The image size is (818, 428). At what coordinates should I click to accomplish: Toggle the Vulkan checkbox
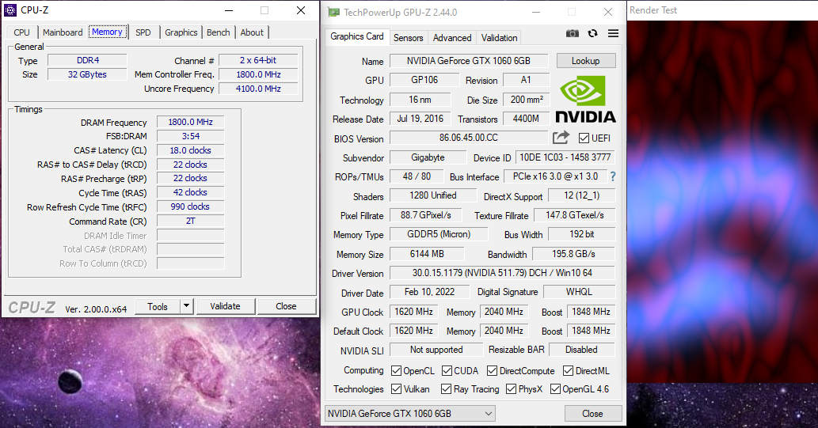[396, 389]
